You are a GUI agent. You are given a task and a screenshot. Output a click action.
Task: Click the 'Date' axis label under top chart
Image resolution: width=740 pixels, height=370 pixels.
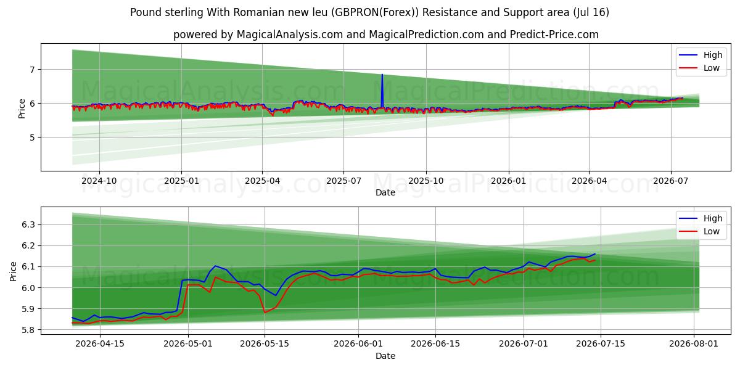coord(385,192)
